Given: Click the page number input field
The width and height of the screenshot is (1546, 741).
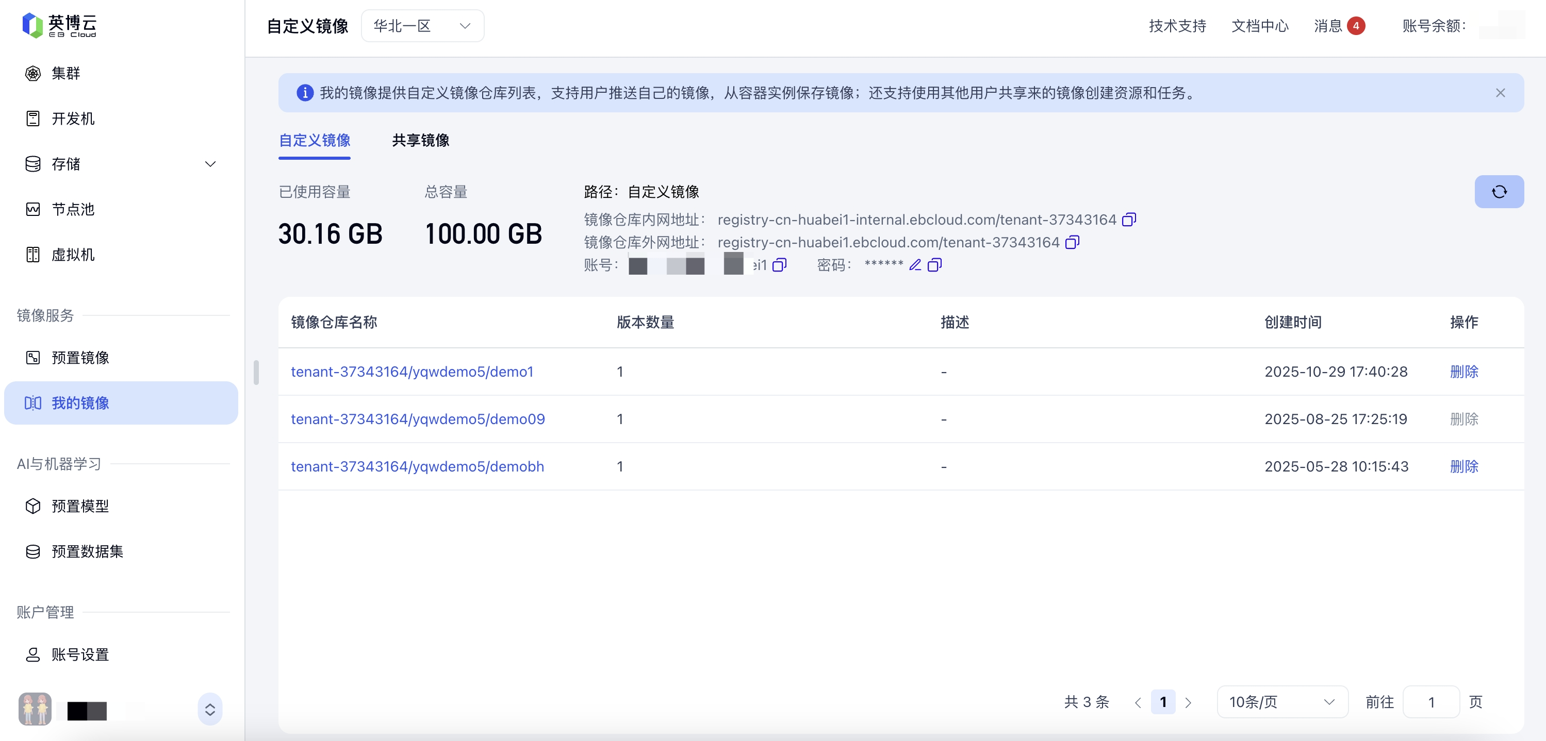Looking at the screenshot, I should pos(1431,702).
